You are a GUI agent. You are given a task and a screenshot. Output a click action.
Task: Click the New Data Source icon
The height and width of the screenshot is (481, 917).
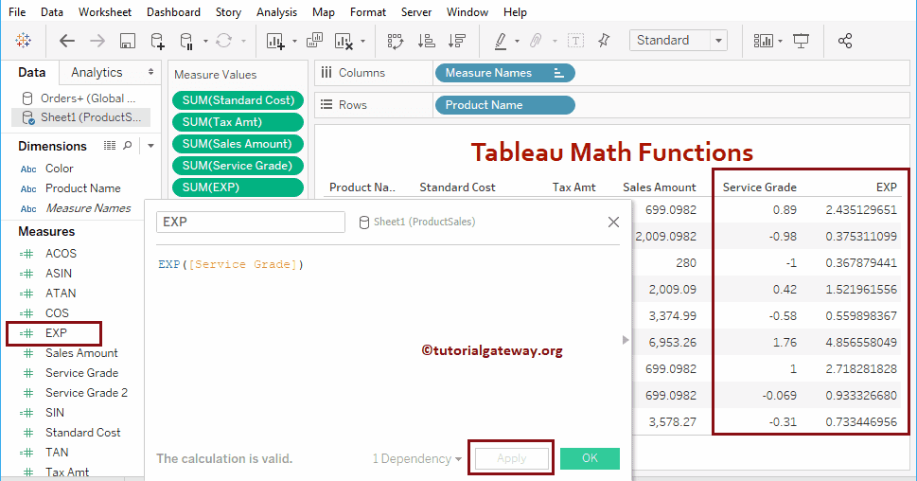157,41
